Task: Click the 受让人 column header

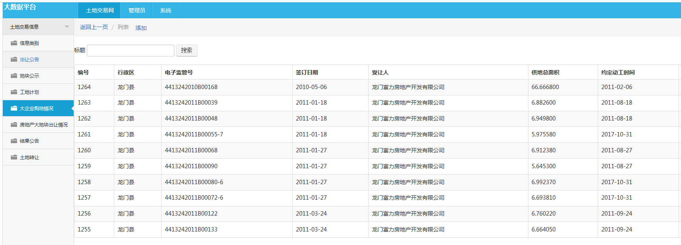Action: 380,72
